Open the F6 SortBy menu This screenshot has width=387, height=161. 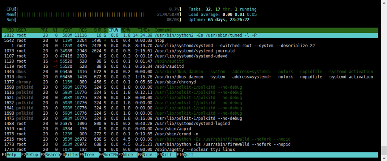tap(108, 155)
